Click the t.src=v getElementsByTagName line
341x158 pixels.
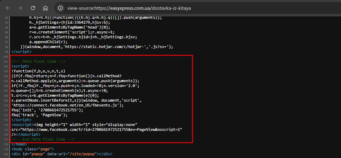[55, 96]
